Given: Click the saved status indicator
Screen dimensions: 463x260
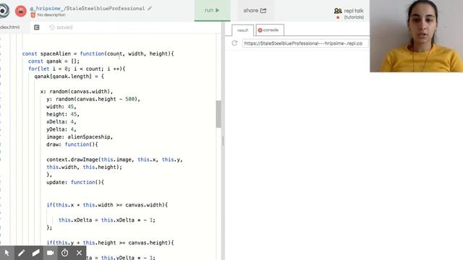Looking at the screenshot, I should tap(61, 27).
